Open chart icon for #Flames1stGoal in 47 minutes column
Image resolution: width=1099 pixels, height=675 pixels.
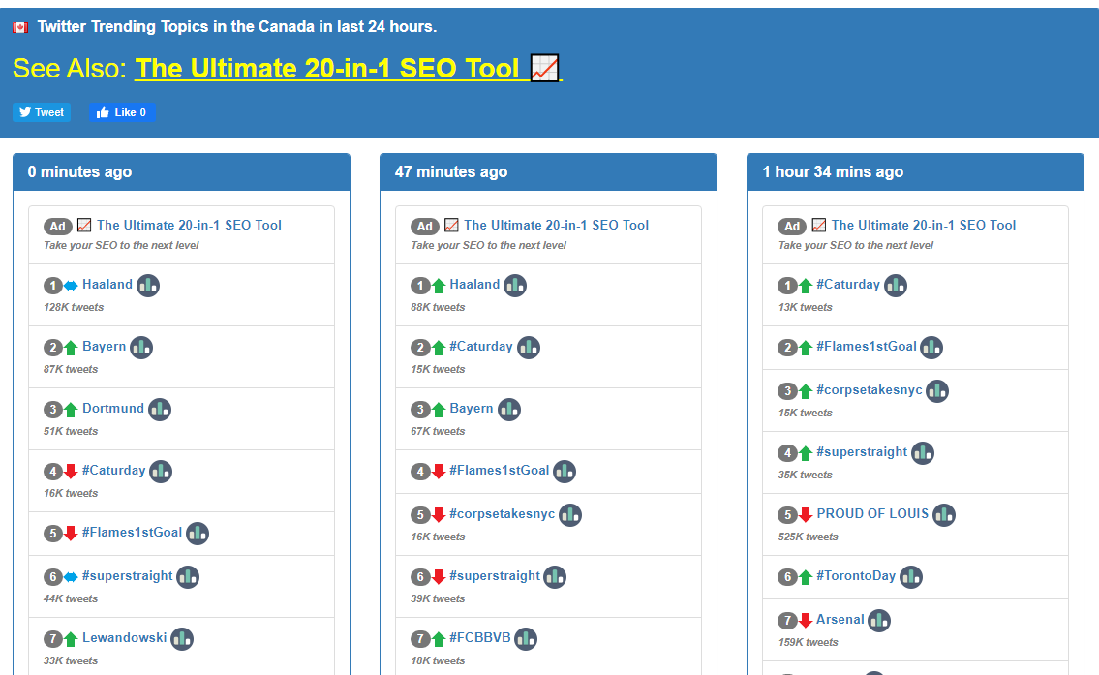click(x=565, y=472)
